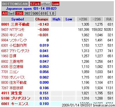Click the BOTTOMSCAN button

pos(15,4)
